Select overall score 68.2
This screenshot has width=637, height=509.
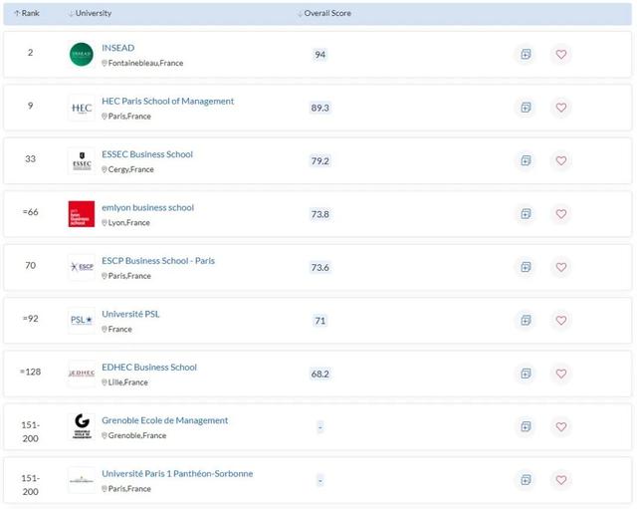tap(320, 374)
